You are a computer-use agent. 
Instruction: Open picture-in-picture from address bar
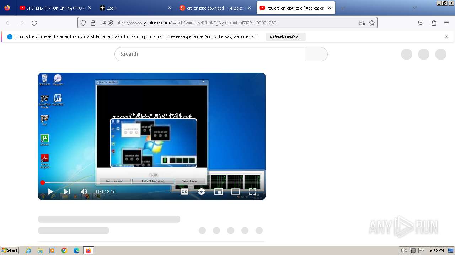tap(362, 23)
